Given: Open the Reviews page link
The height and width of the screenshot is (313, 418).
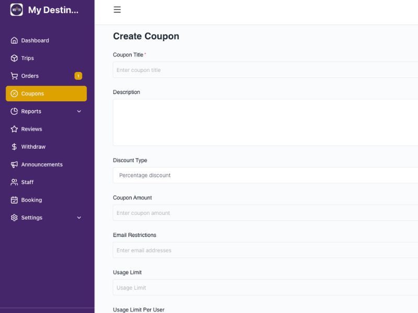Looking at the screenshot, I should (46, 129).
